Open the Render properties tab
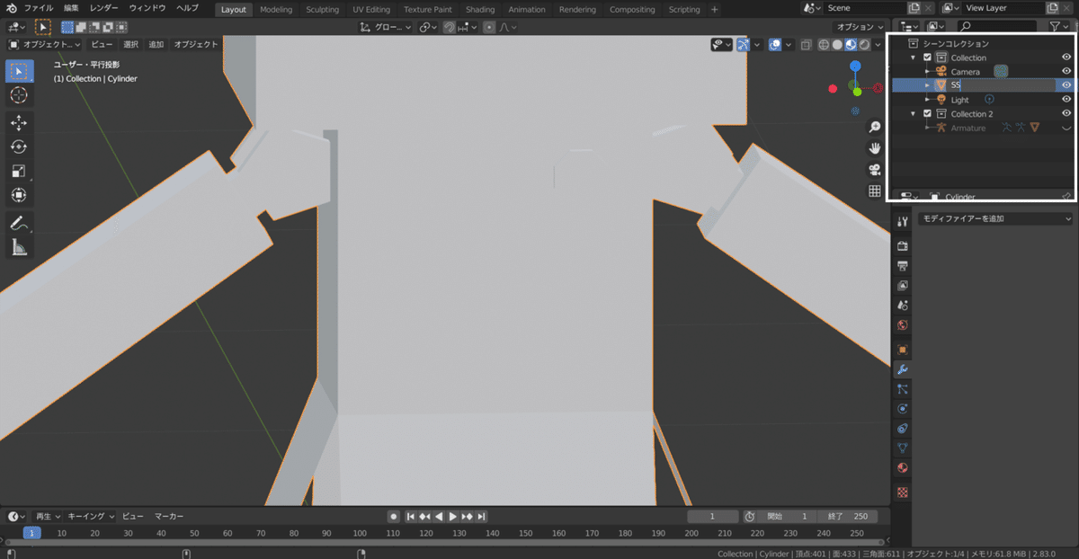The width and height of the screenshot is (1079, 559). pyautogui.click(x=903, y=246)
